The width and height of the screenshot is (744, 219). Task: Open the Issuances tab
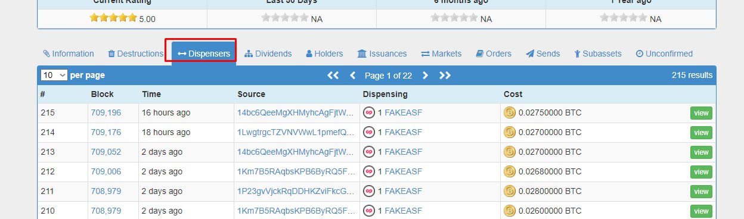382,54
